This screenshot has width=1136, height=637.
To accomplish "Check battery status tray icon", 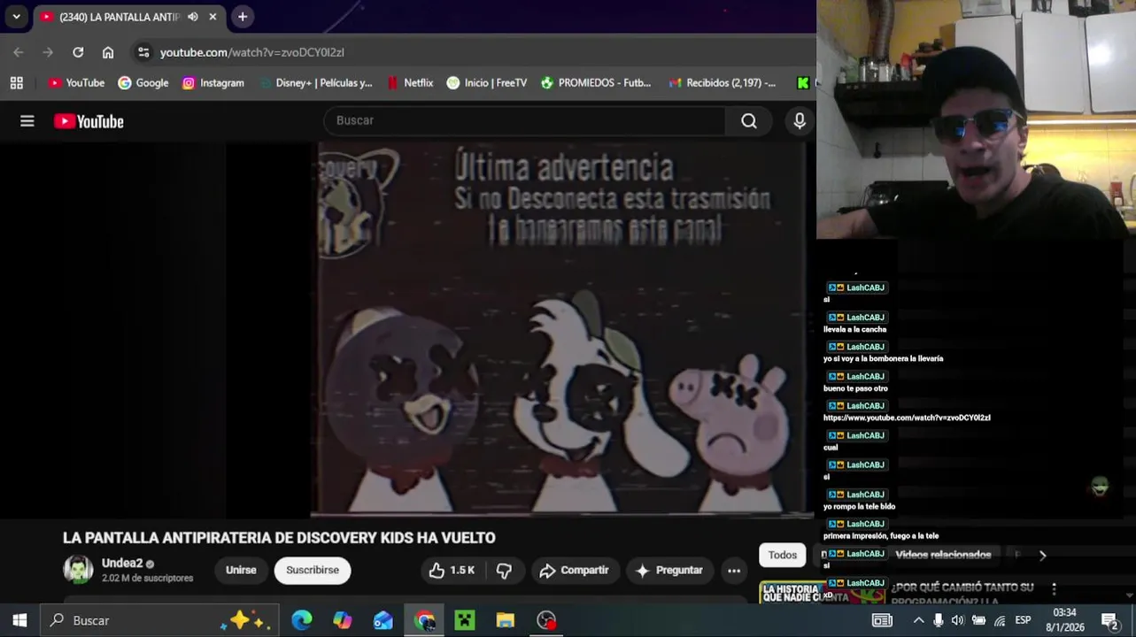I will (978, 620).
